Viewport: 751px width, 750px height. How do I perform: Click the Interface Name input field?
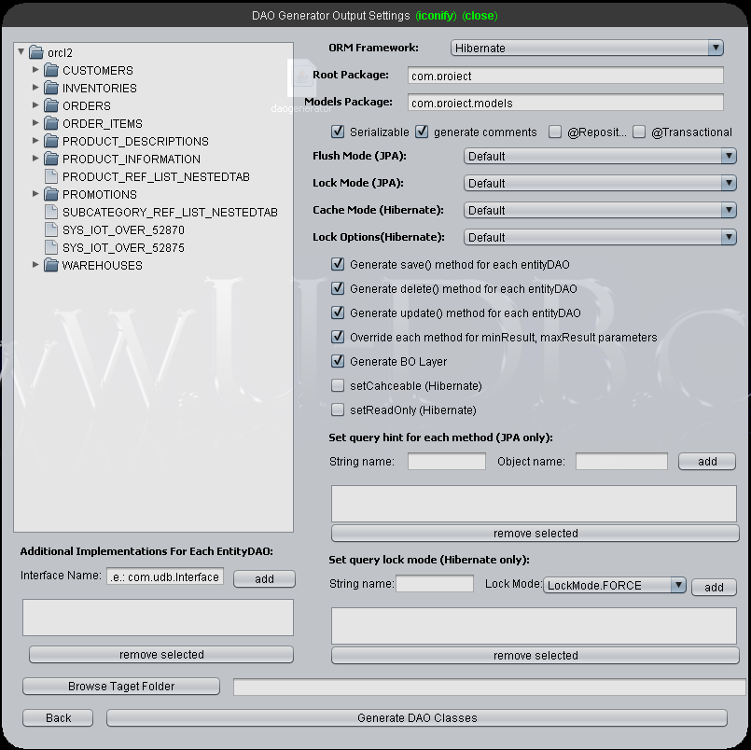165,576
